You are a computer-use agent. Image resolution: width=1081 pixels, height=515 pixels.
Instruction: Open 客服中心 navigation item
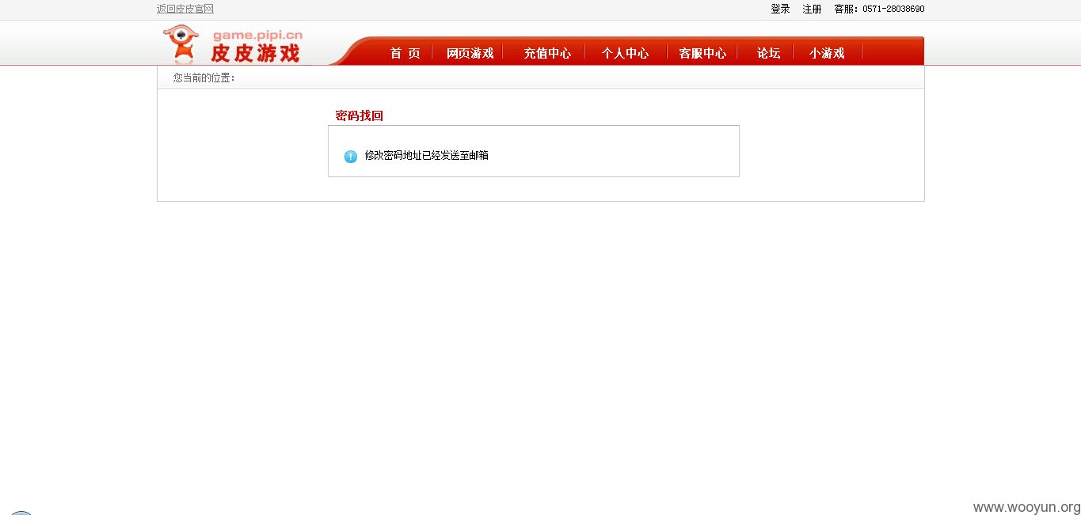(702, 53)
